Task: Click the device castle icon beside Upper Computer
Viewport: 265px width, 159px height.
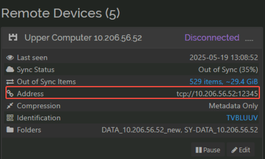Action: click(x=13, y=37)
